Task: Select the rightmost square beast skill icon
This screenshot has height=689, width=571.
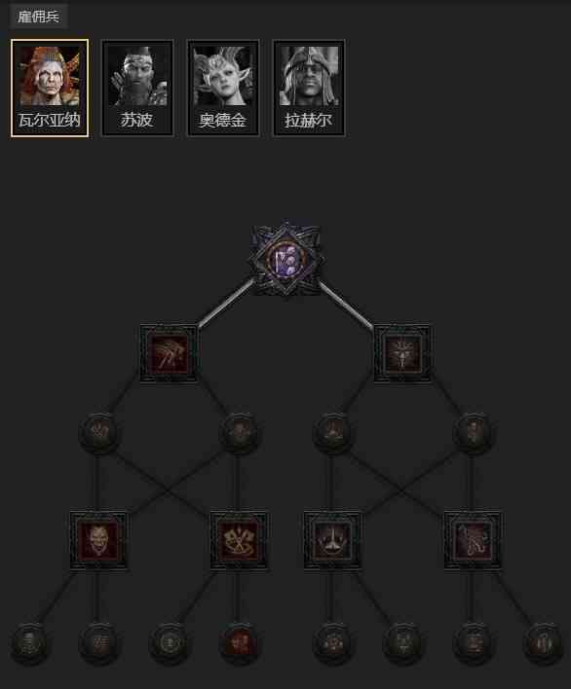Action: (x=473, y=540)
